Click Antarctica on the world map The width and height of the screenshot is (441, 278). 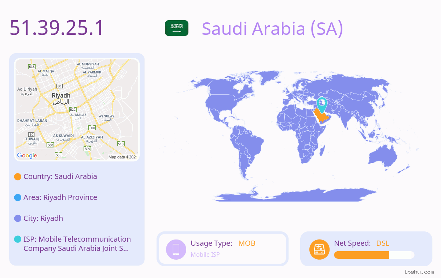(x=295, y=195)
